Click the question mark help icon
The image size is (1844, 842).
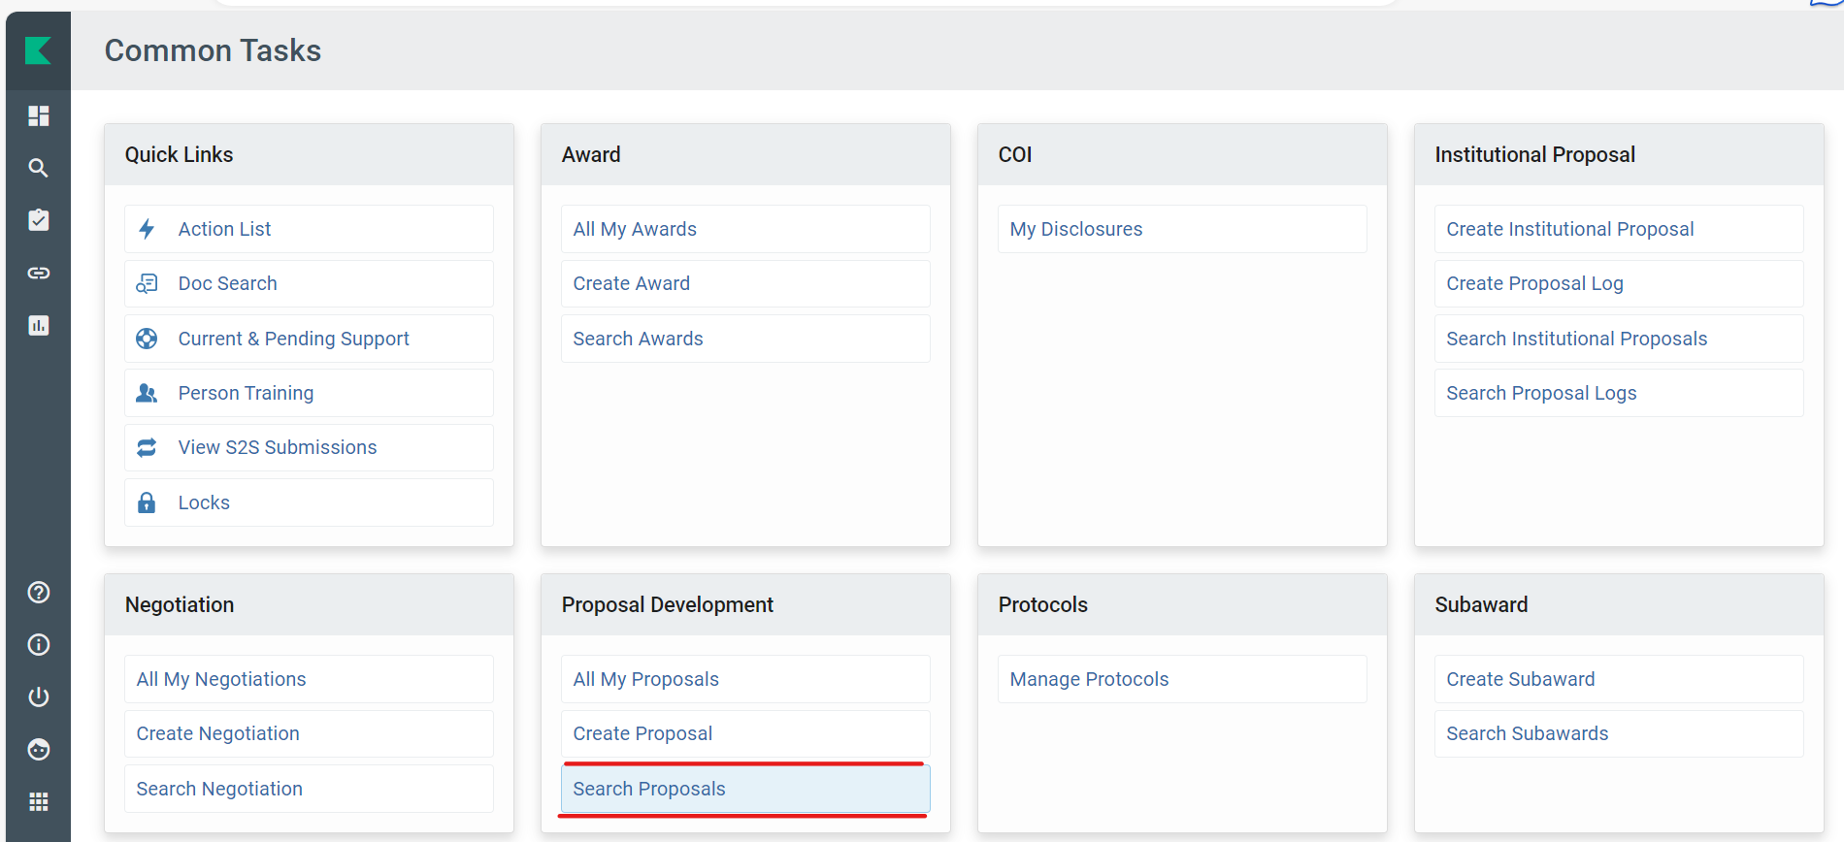coord(39,593)
